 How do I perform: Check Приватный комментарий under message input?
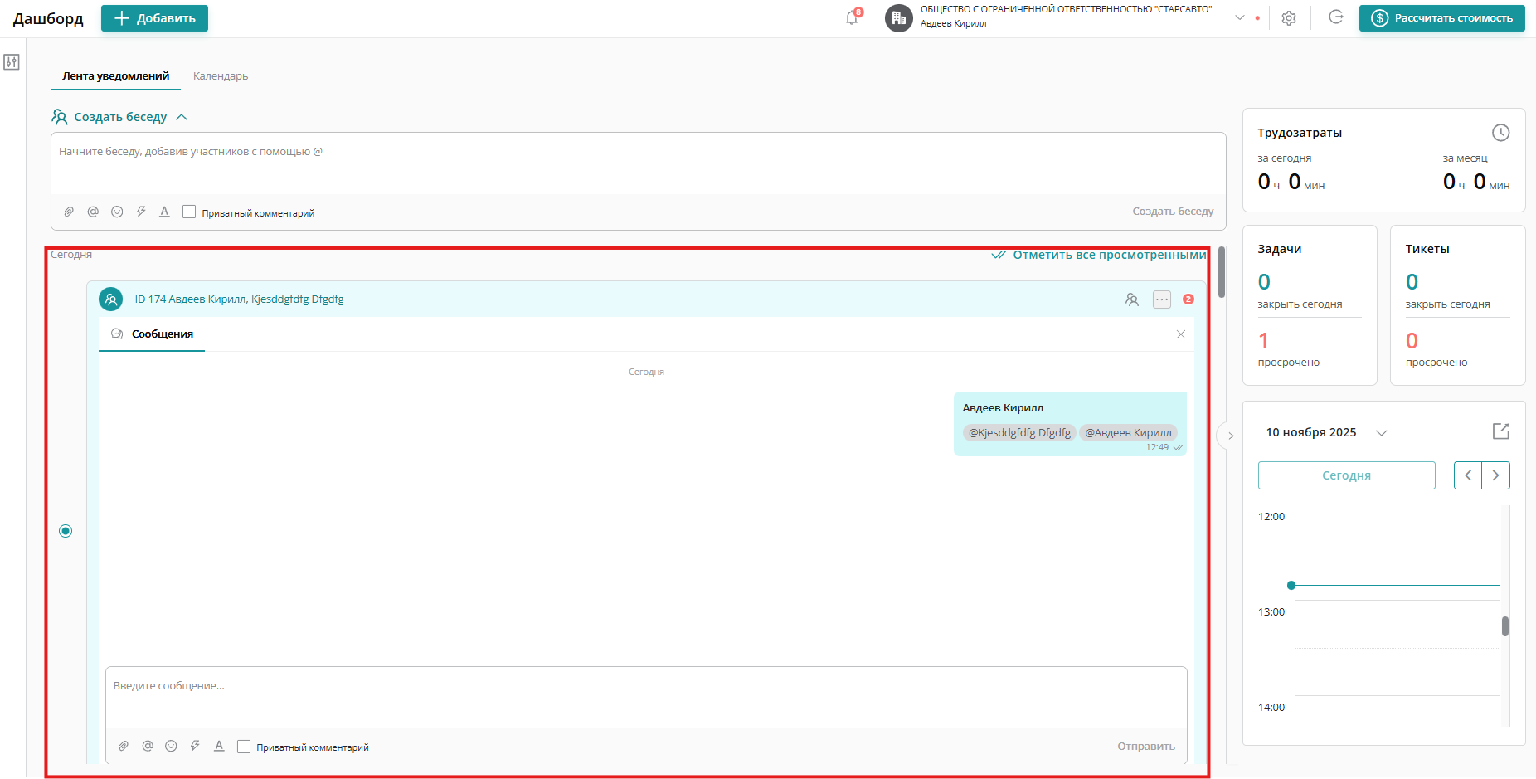pos(244,747)
